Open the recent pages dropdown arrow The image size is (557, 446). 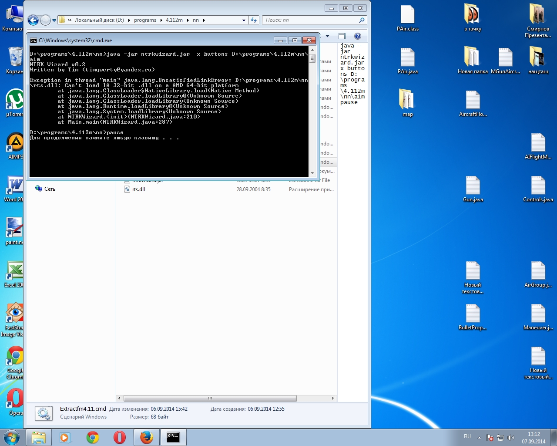point(54,20)
